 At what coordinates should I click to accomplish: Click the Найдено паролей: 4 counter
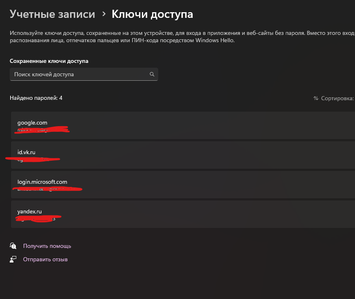click(36, 98)
